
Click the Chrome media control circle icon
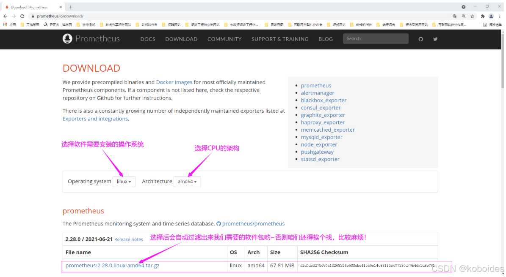click(463, 7)
